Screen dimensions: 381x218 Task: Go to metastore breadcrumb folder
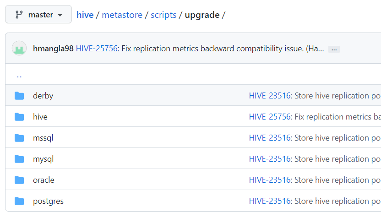click(x=122, y=15)
